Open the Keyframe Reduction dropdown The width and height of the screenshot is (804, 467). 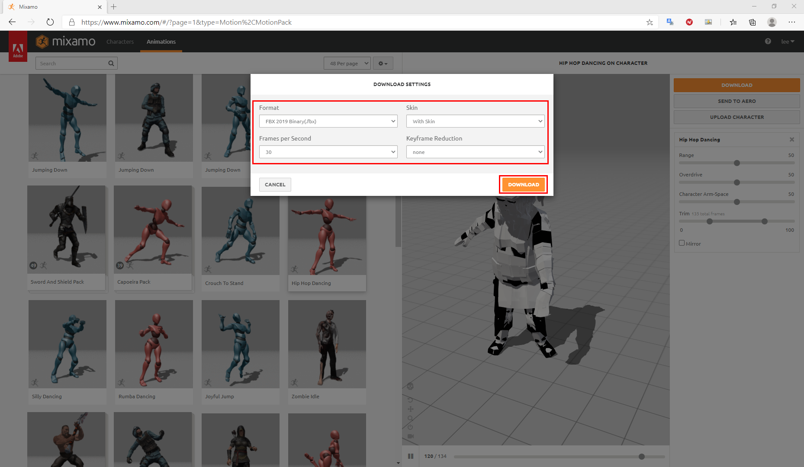tap(476, 152)
